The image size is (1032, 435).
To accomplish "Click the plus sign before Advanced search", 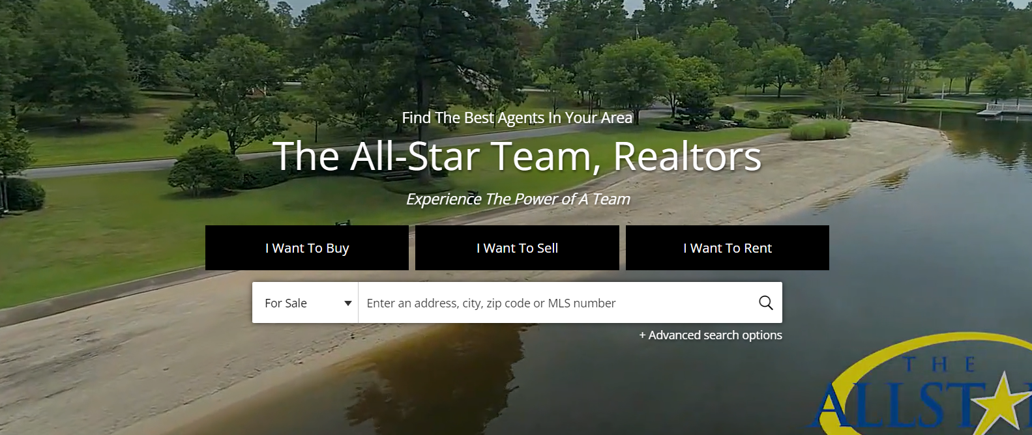I will click(642, 335).
